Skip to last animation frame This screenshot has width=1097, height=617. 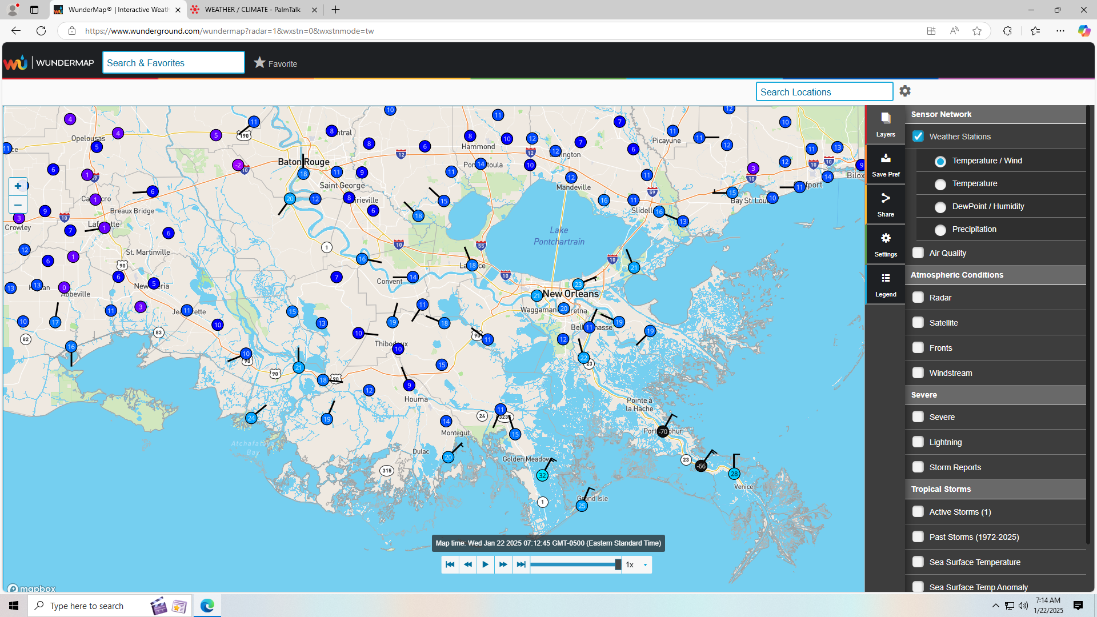pos(521,564)
